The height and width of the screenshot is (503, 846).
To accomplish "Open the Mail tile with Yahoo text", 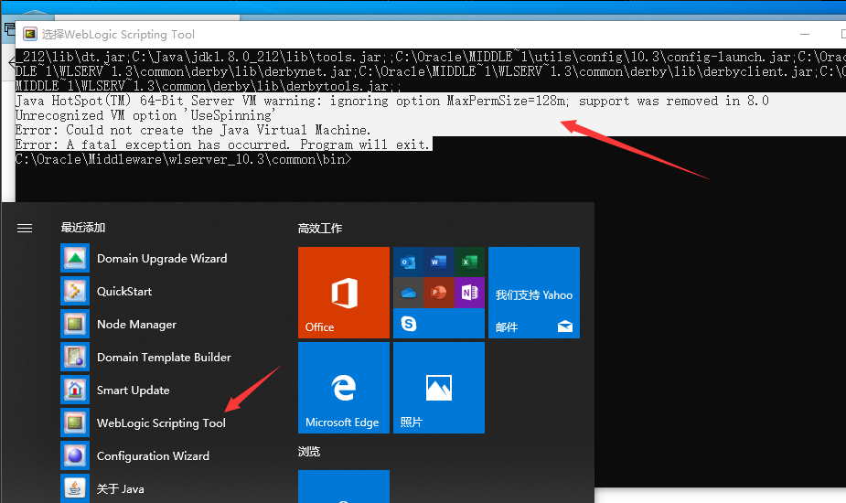I will [x=534, y=293].
